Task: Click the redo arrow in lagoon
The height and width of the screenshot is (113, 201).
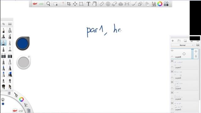Action: [x=21, y=110]
